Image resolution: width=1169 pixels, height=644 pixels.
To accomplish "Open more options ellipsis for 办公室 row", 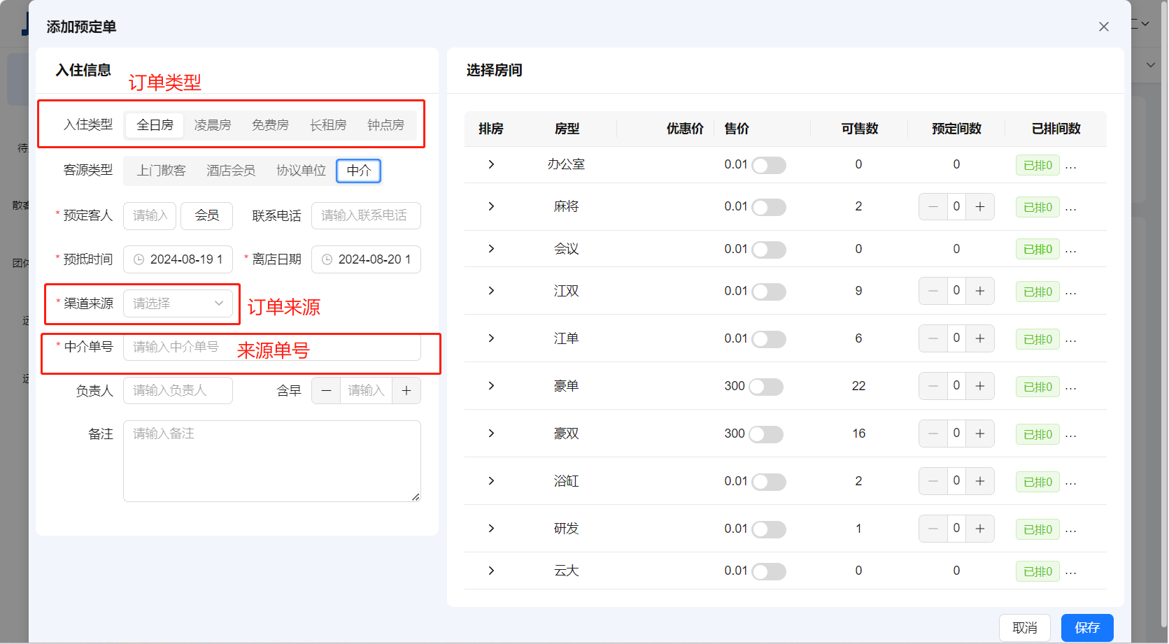I will point(1070,166).
